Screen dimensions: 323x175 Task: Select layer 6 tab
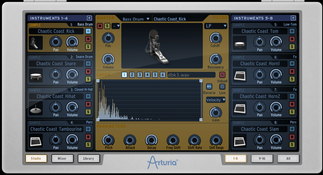tap(163, 75)
